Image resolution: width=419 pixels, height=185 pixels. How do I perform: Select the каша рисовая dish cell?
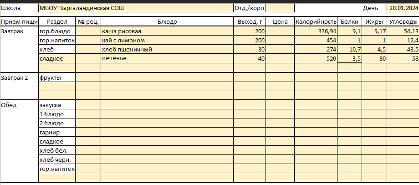[167, 31]
